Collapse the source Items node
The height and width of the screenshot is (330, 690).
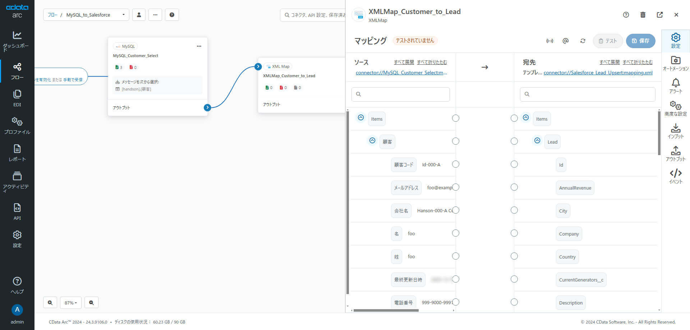[361, 117]
